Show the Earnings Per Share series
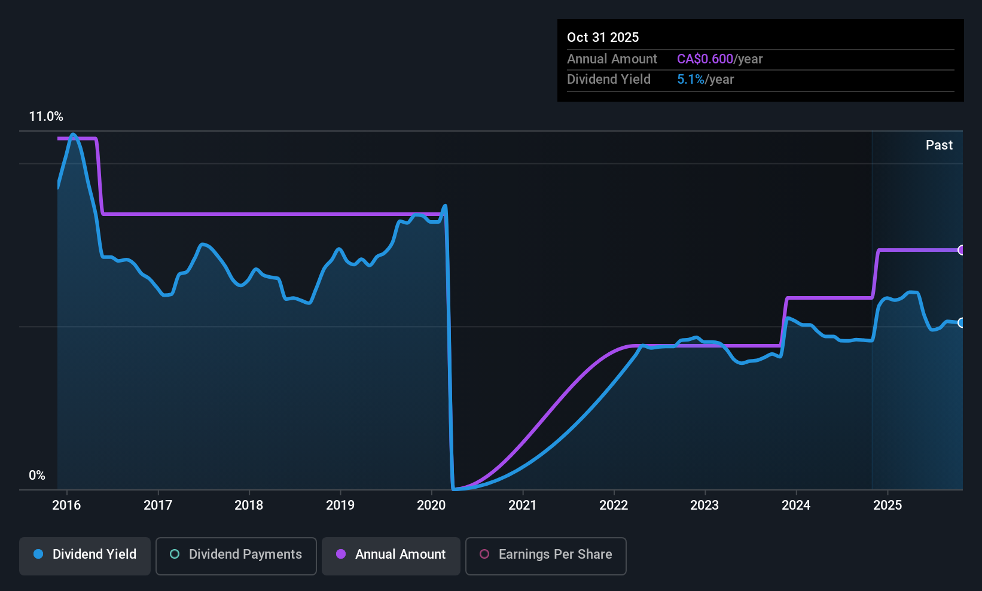This screenshot has width=982, height=591. pyautogui.click(x=545, y=555)
